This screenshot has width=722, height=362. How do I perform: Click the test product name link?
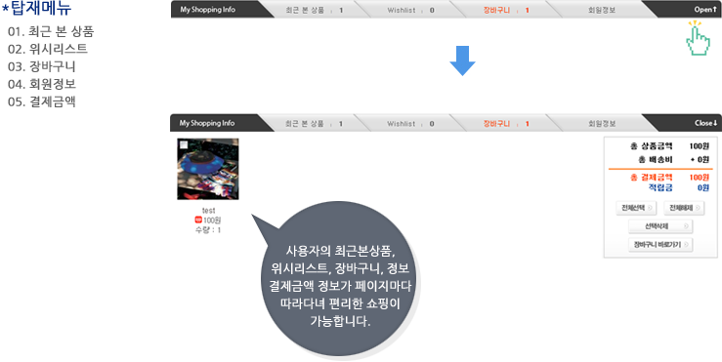pos(208,211)
